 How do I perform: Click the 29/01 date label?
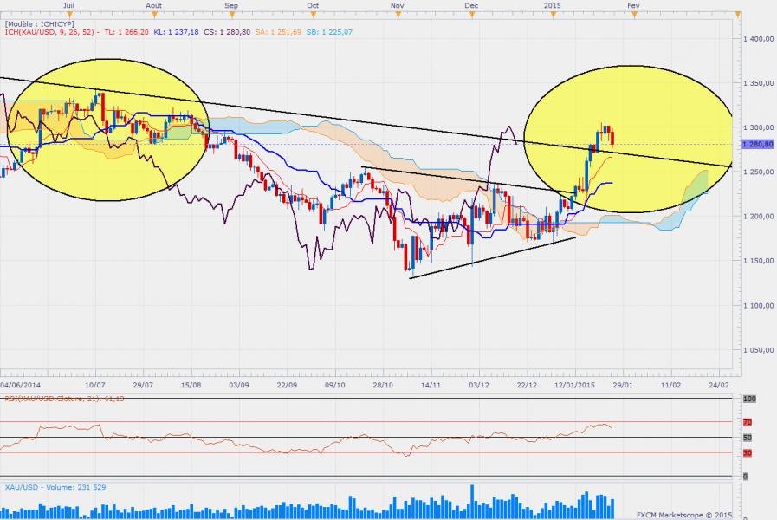623,385
